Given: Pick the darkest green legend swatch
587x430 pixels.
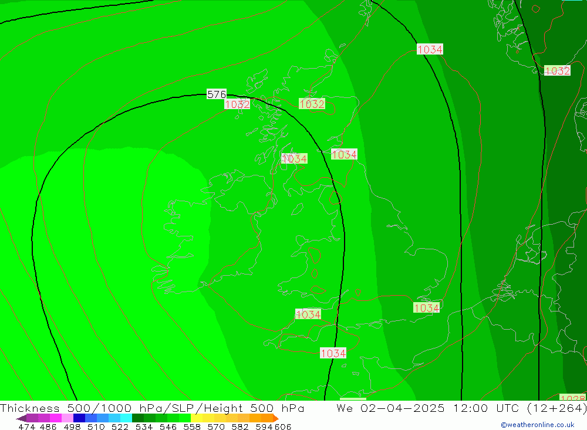Looking at the screenshot, I should pos(138,418).
